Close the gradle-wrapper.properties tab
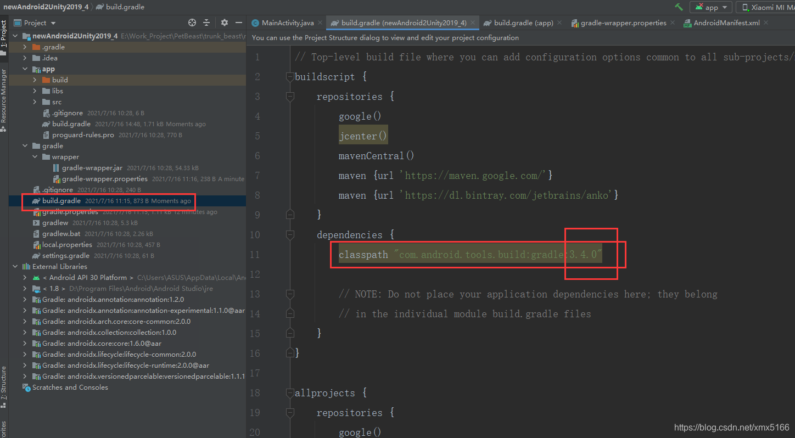This screenshot has height=438, width=795. (673, 23)
